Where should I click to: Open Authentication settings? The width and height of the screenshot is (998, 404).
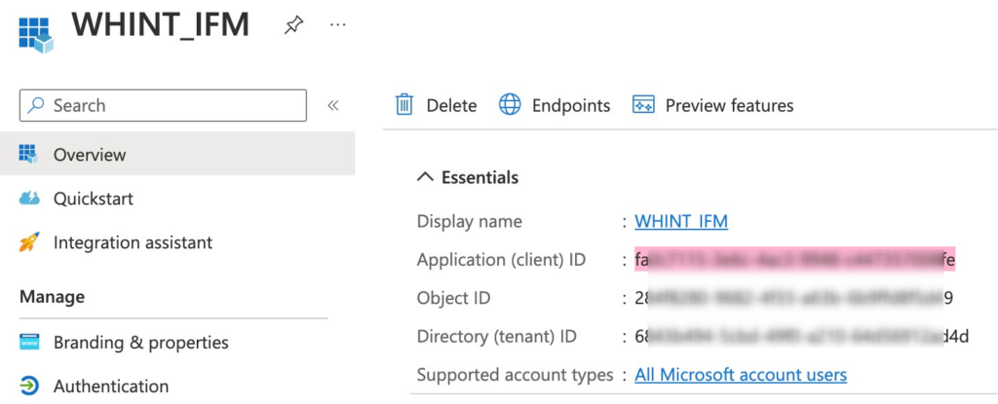coord(111,386)
